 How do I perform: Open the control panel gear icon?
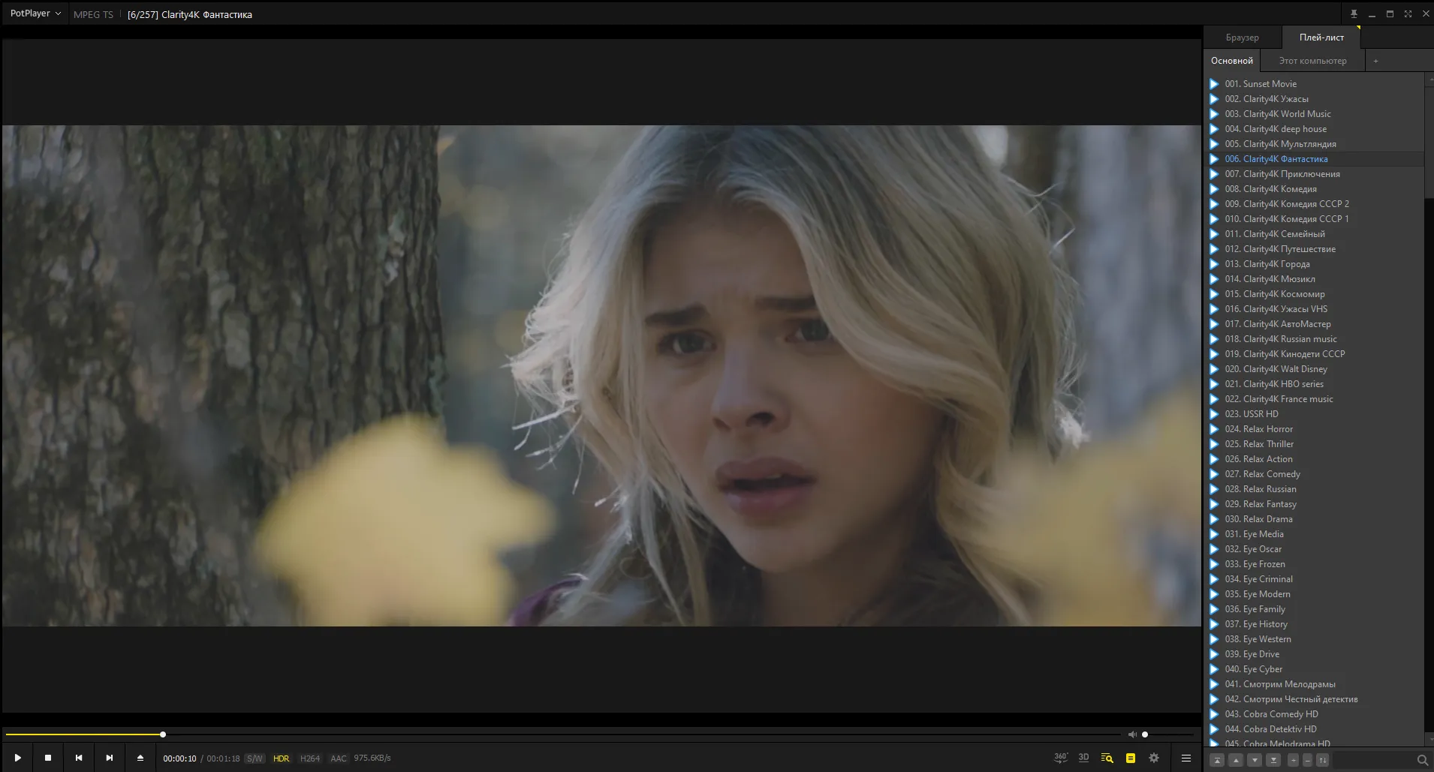[x=1154, y=758]
